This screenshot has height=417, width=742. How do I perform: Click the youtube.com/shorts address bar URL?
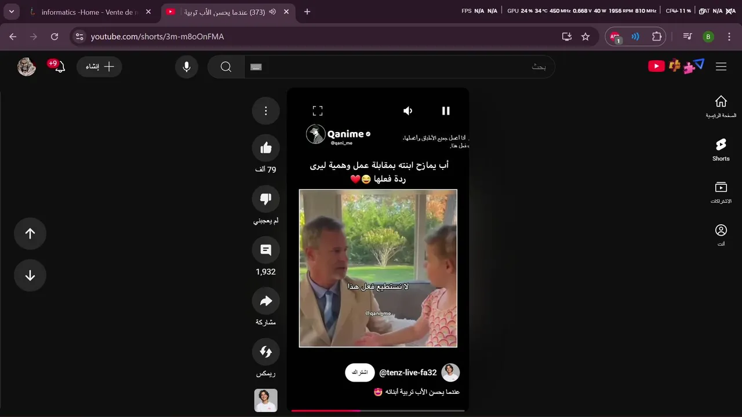pyautogui.click(x=157, y=36)
